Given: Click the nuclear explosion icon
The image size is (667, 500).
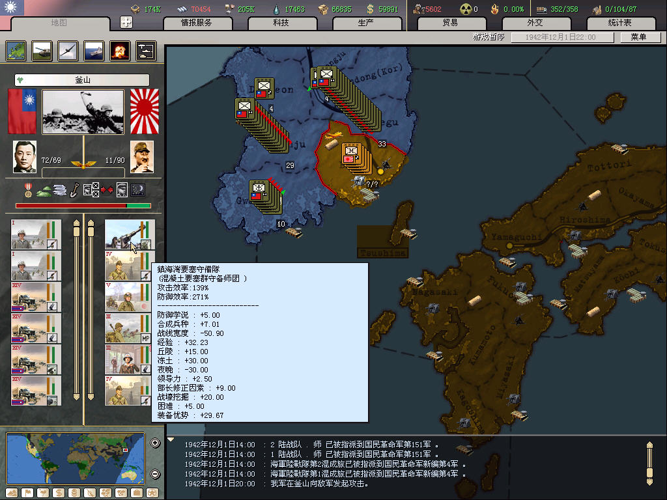Looking at the screenshot, I should tap(120, 51).
